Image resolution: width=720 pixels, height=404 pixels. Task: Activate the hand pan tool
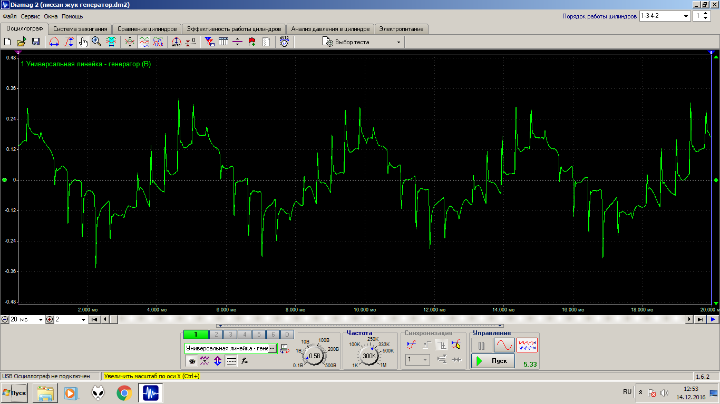coord(83,42)
